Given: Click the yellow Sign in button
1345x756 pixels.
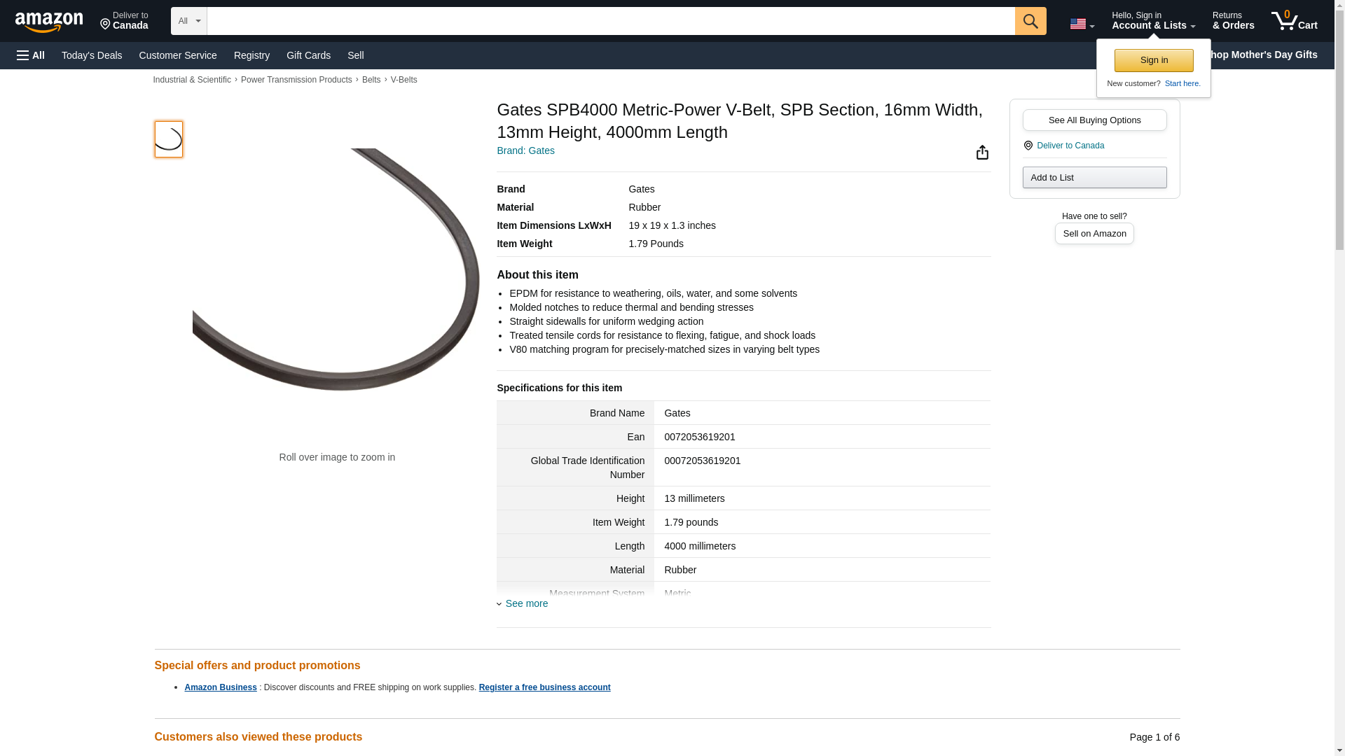Looking at the screenshot, I should 1153,60.
